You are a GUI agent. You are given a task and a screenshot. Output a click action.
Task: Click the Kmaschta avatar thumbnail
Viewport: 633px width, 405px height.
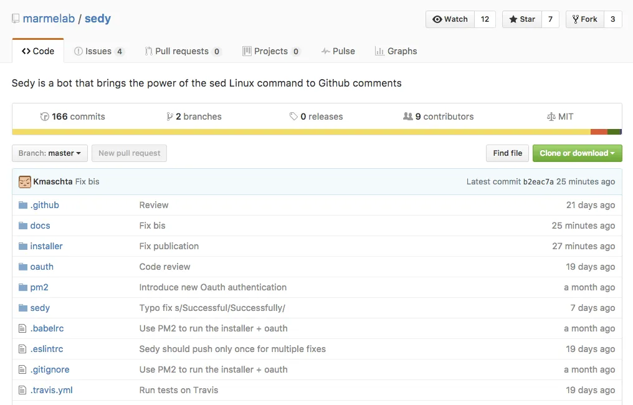point(25,182)
